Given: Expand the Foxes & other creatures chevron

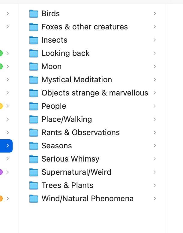Looking at the screenshot, I should pos(154,27).
